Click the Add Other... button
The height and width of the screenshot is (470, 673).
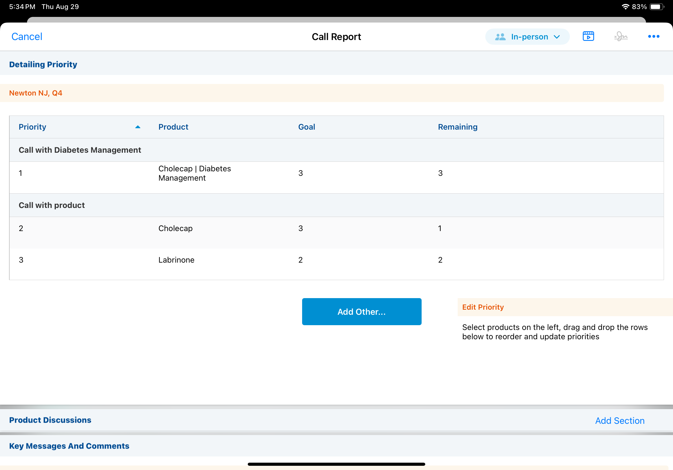tap(361, 311)
